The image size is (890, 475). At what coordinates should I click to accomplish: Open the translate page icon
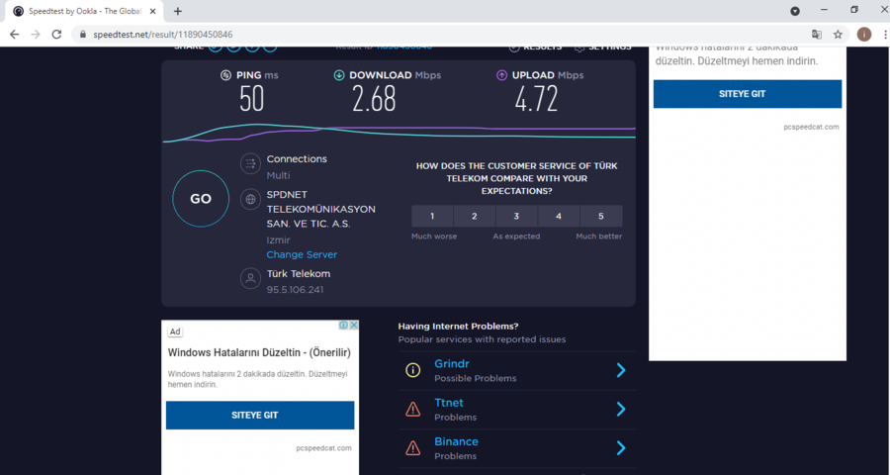[817, 35]
